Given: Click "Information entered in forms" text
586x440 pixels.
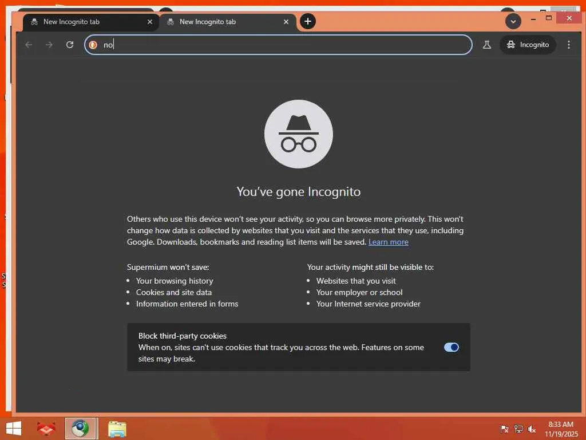Looking at the screenshot, I should (187, 304).
